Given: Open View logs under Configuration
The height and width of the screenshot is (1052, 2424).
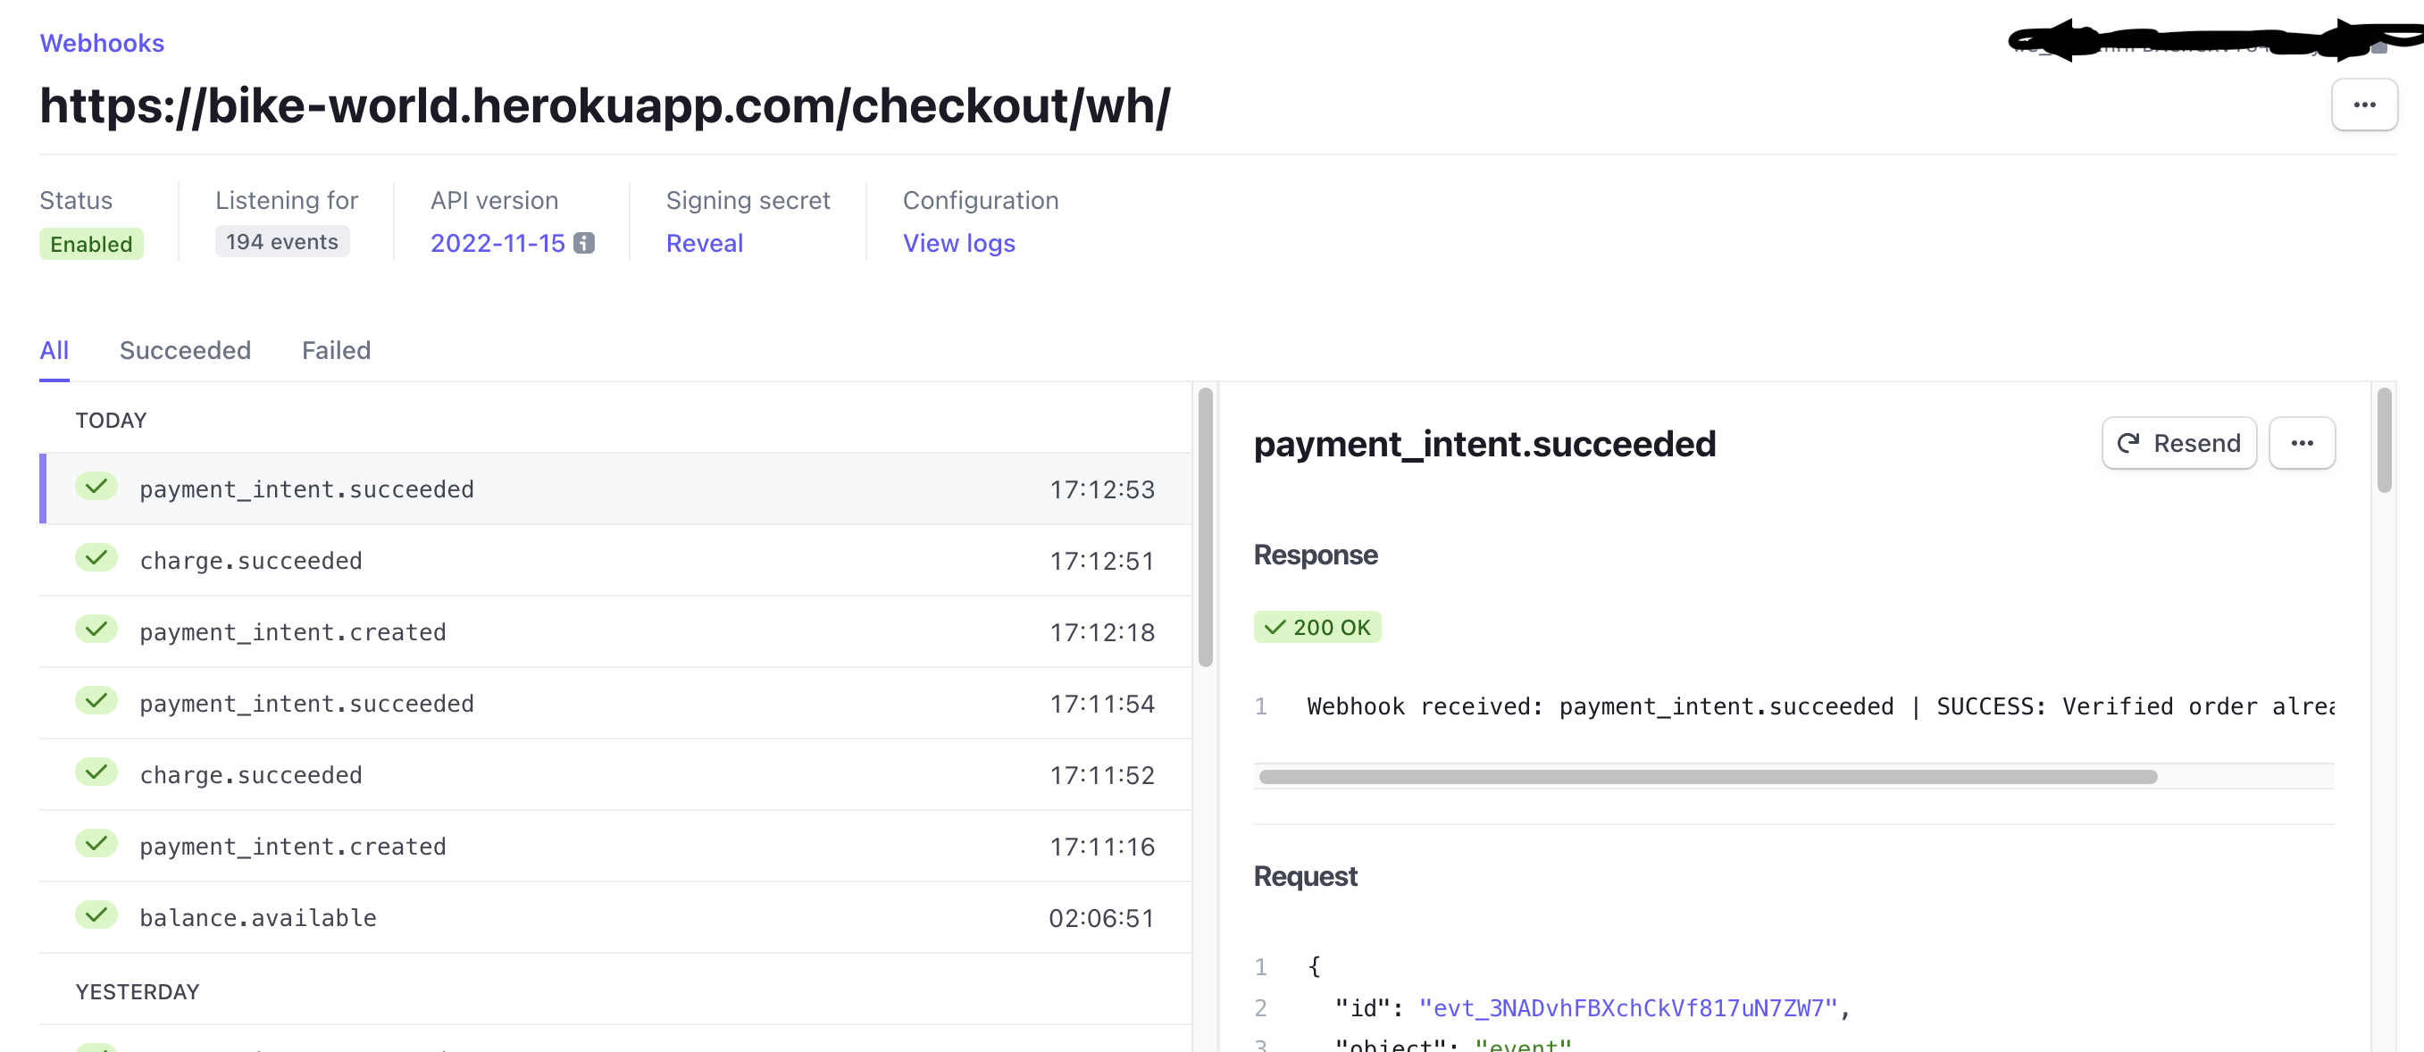Looking at the screenshot, I should point(959,243).
